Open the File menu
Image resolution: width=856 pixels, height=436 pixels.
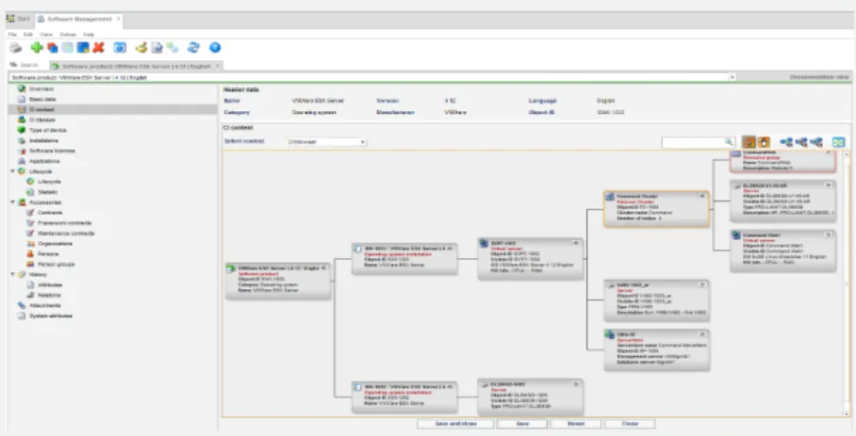[x=12, y=34]
